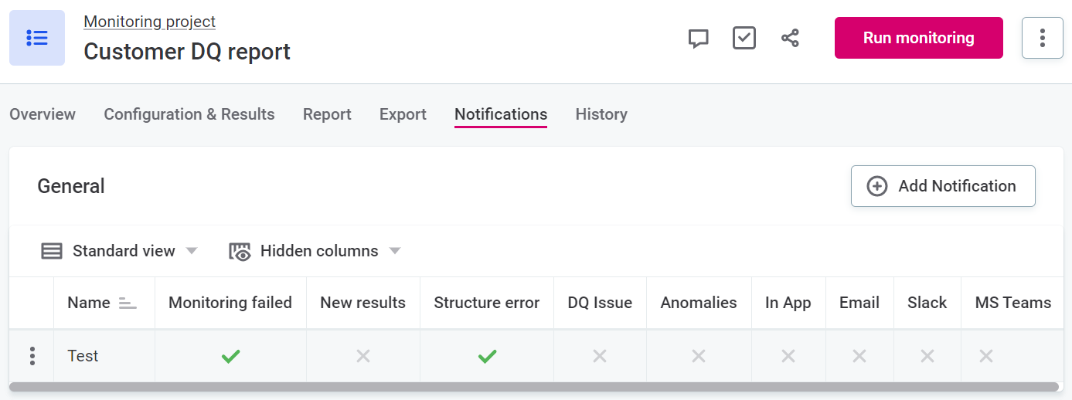Screen dimensions: 1072x400
Task: Click the sort icon next to Name
Action: (x=128, y=303)
